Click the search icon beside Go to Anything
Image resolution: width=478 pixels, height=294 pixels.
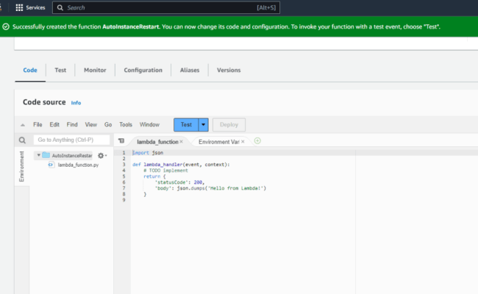(22, 140)
